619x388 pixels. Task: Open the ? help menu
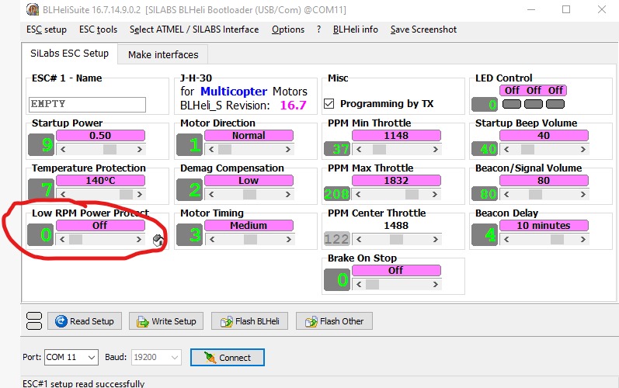coord(318,29)
